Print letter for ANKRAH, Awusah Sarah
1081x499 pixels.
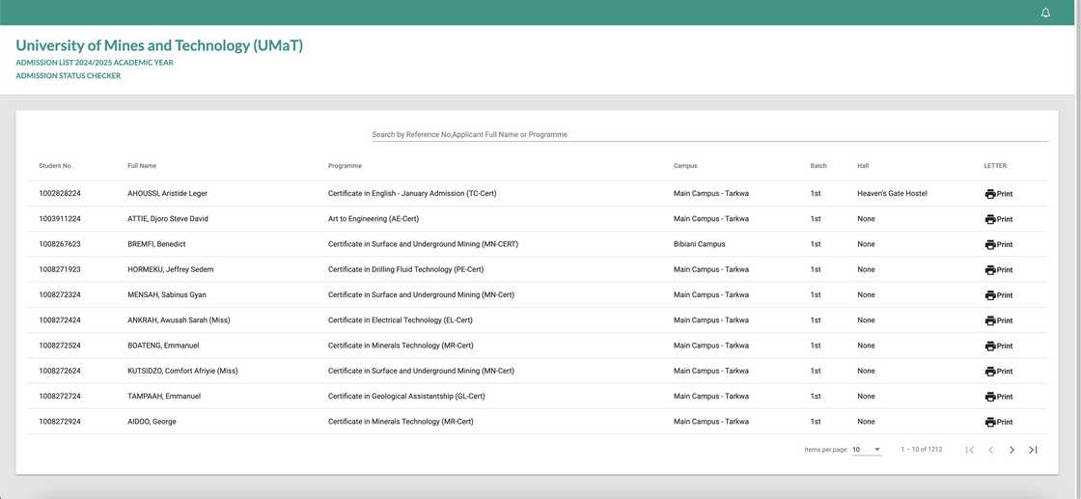(x=999, y=320)
